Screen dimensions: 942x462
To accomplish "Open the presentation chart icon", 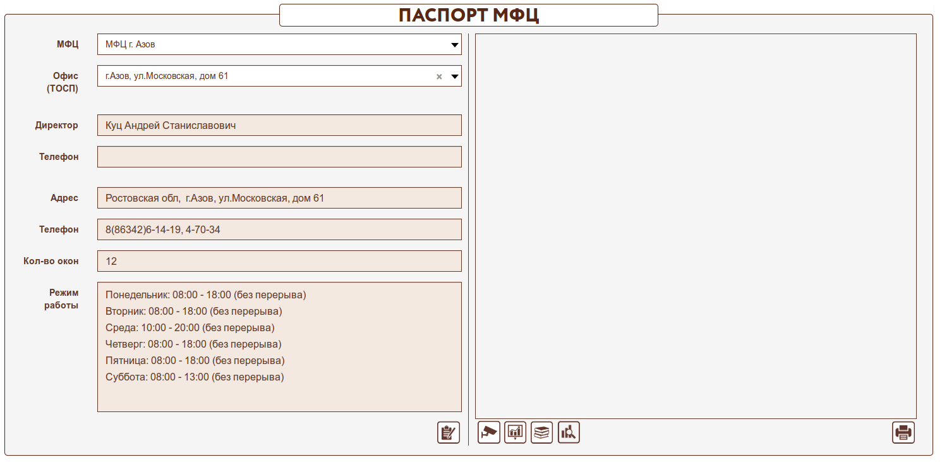I will [x=515, y=432].
